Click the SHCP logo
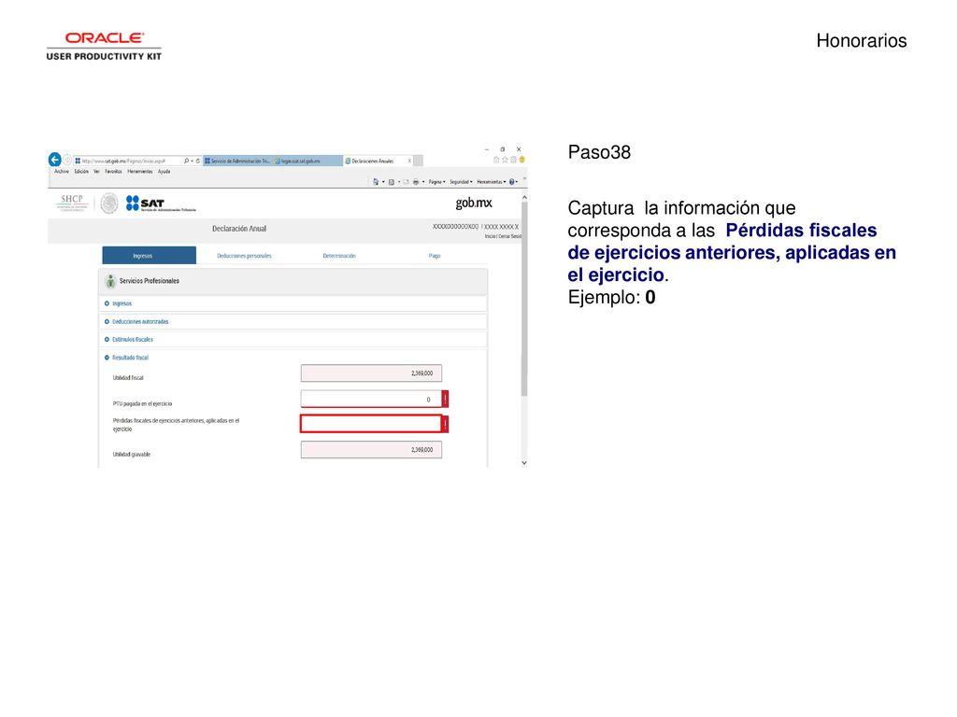957x717 pixels. pos(72,203)
